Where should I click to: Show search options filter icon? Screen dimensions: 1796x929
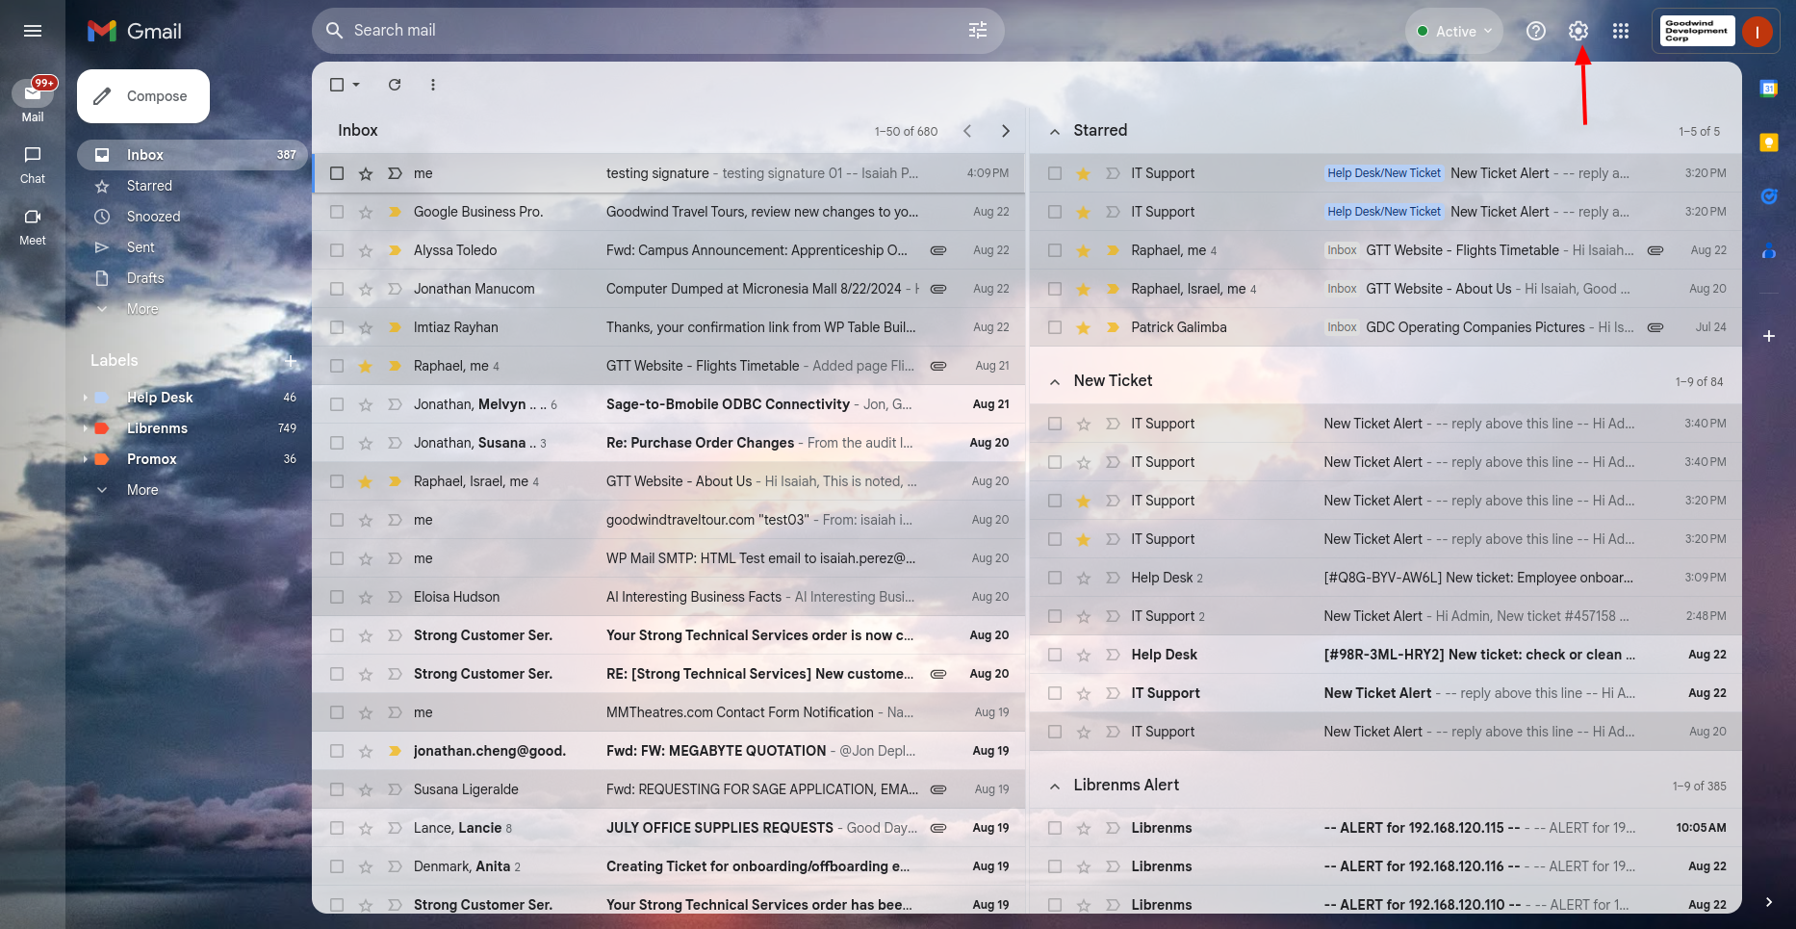click(x=978, y=31)
